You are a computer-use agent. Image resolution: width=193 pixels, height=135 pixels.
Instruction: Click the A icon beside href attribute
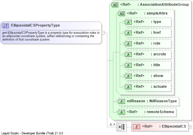pyautogui.click(x=128, y=33)
